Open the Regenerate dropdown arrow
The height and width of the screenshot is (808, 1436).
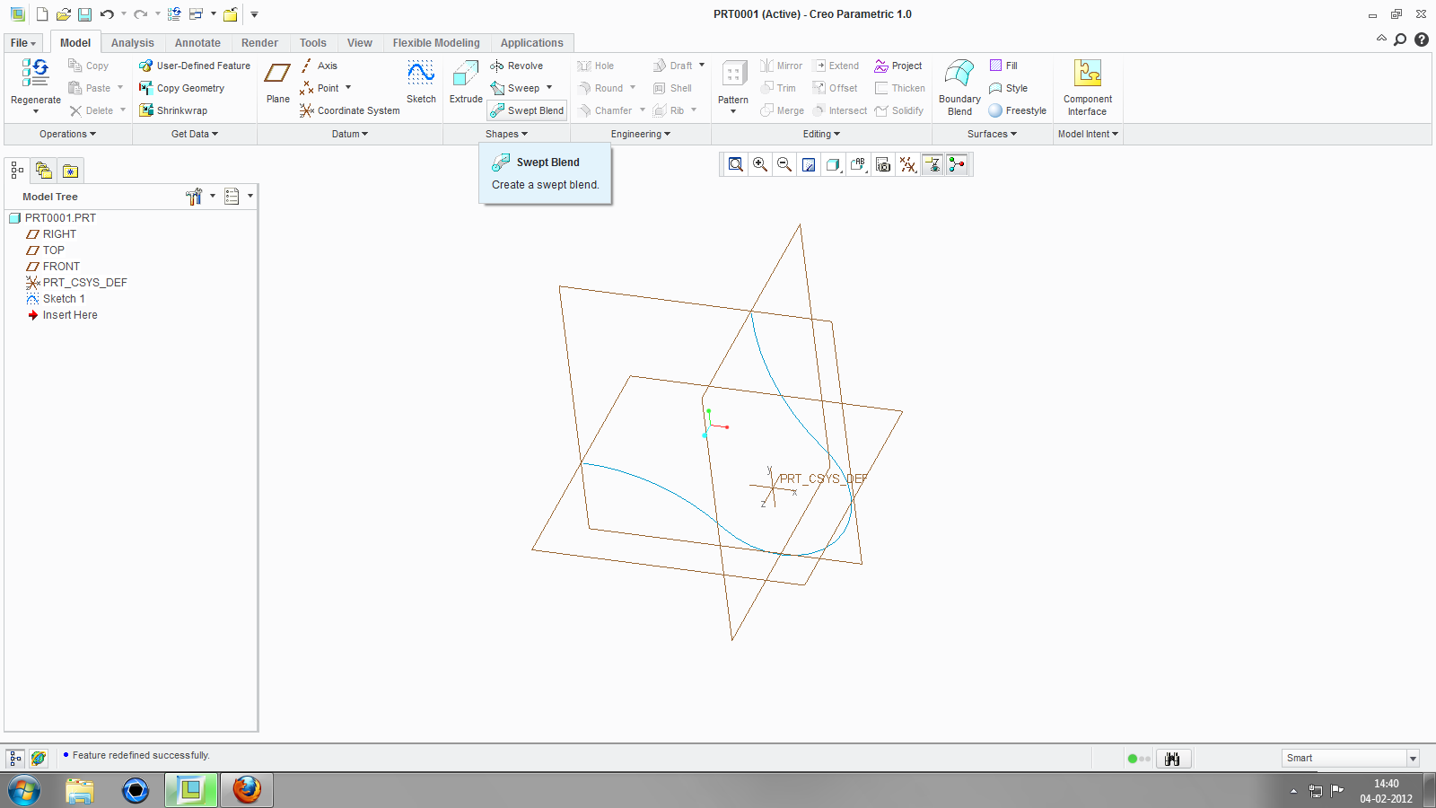click(36, 111)
